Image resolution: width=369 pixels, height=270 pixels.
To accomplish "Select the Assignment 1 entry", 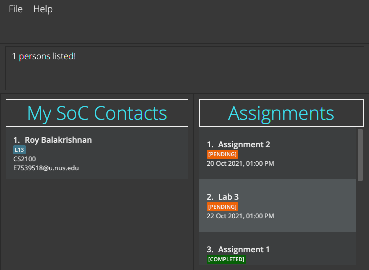I will pyautogui.click(x=278, y=249).
